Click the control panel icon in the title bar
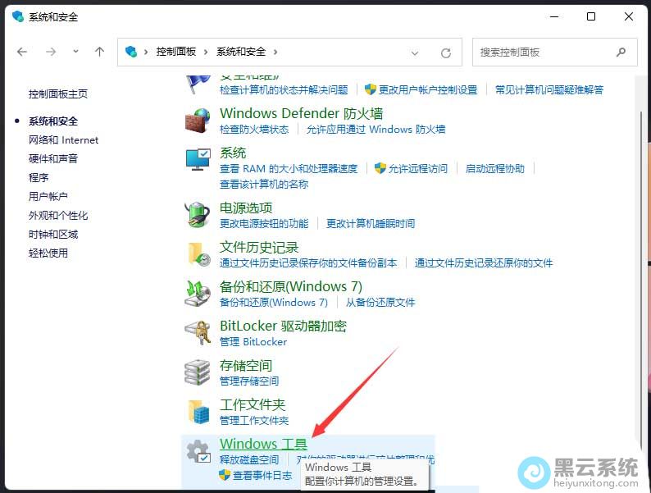 click(17, 16)
